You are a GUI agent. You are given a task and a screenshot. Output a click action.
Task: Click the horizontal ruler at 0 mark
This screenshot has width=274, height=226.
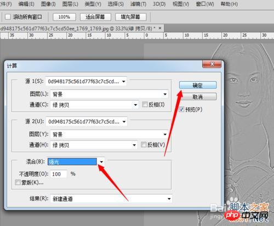coord(146,35)
